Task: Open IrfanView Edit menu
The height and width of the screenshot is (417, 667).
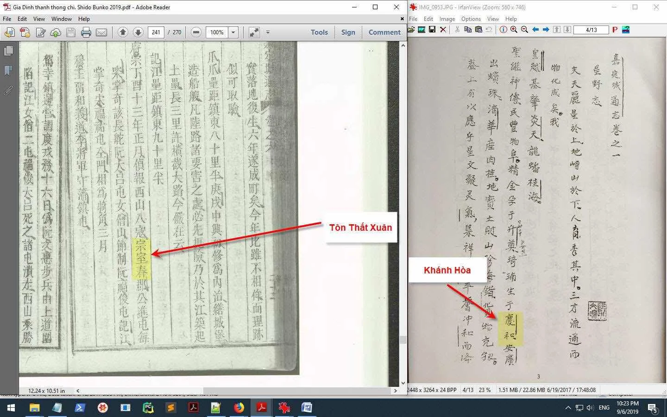Action: click(x=428, y=19)
